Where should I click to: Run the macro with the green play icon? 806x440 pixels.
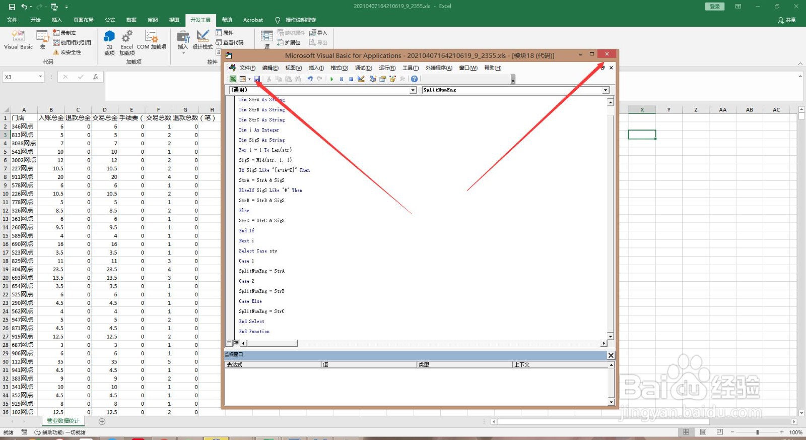click(x=331, y=79)
